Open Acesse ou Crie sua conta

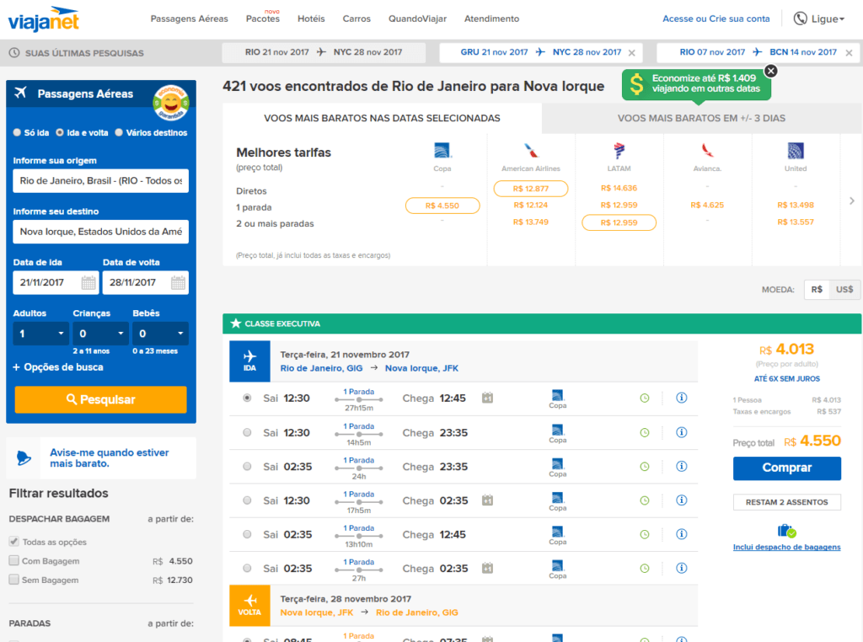click(x=716, y=19)
